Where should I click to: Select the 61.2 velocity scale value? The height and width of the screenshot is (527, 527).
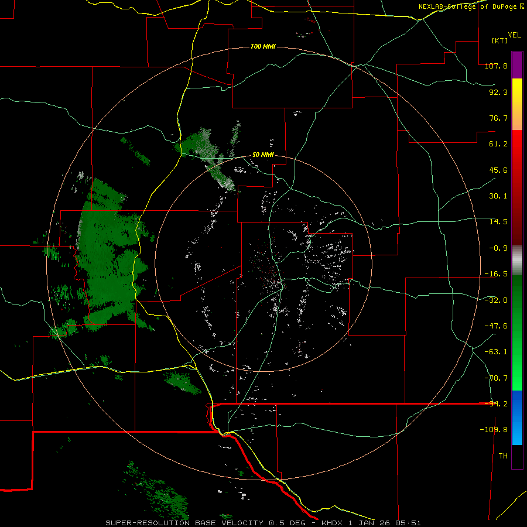(x=498, y=144)
